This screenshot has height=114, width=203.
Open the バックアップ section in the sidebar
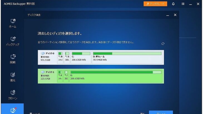13,41
